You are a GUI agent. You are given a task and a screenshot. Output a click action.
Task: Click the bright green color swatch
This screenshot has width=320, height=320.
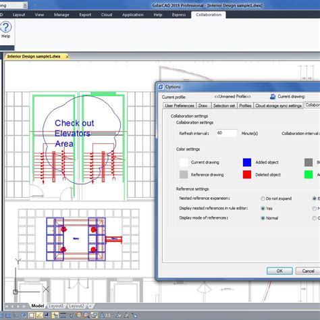[x=309, y=175]
